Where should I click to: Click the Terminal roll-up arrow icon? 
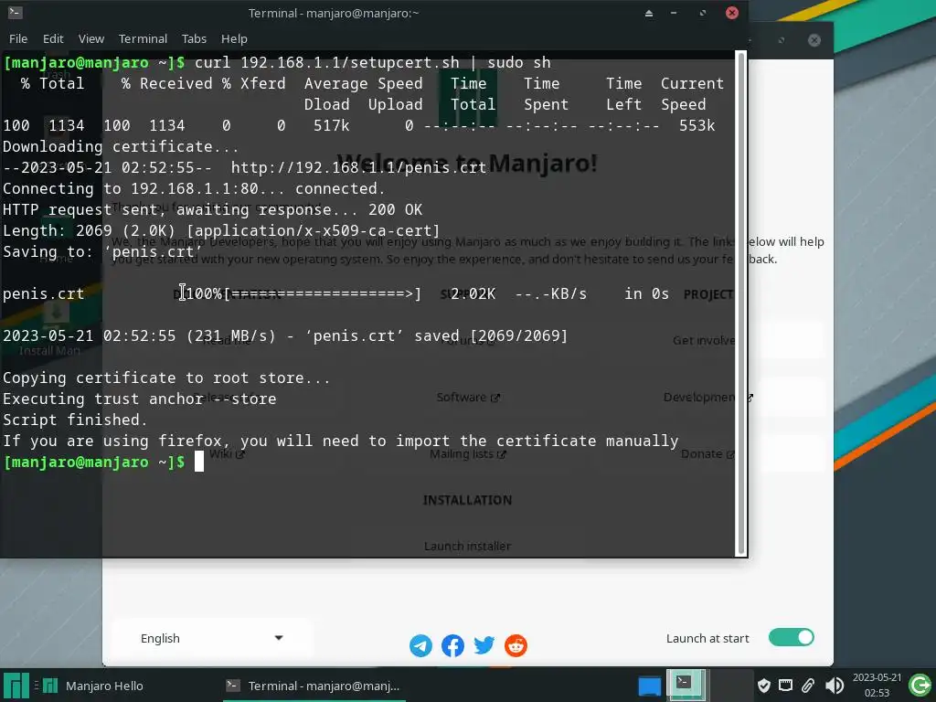pyautogui.click(x=648, y=13)
